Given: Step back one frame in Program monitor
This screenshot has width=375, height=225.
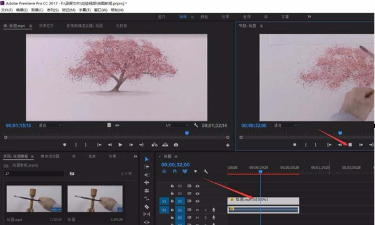Looking at the screenshot, I should (x=339, y=145).
